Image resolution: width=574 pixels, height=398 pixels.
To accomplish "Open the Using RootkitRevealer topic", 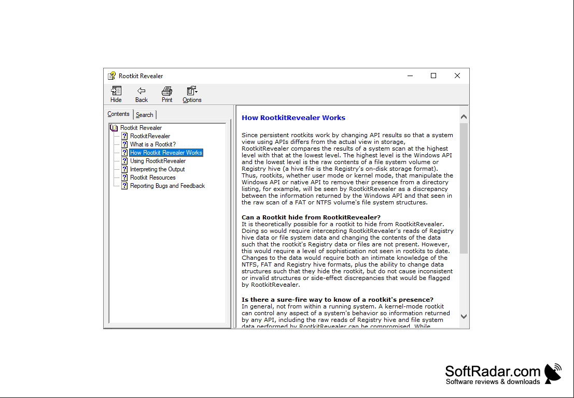I will (158, 161).
